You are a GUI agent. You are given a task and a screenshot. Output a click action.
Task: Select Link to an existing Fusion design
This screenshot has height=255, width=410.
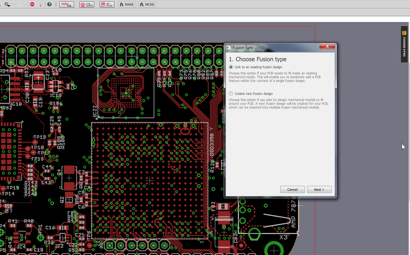point(231,67)
